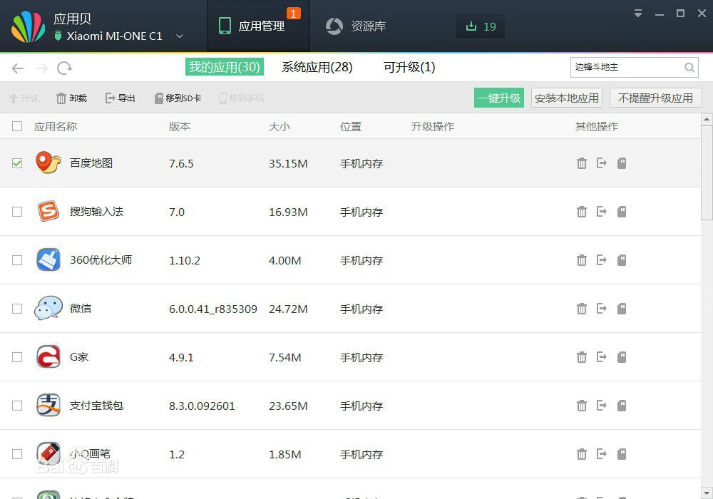The height and width of the screenshot is (499, 713).
Task: Delete 360优化大师 with the trash icon
Action: pyautogui.click(x=582, y=260)
